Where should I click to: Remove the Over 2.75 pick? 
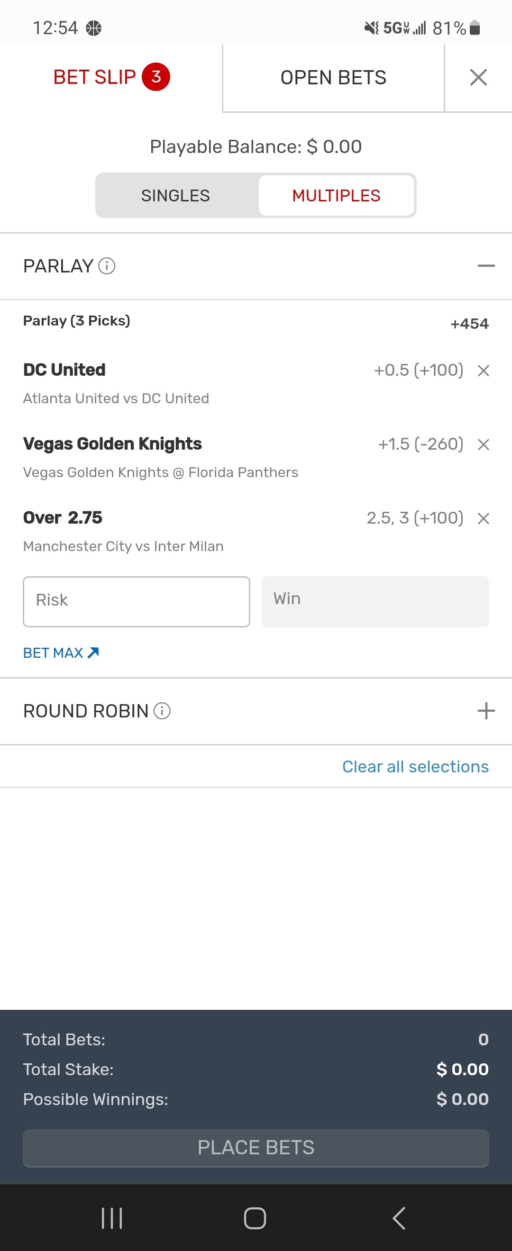(483, 519)
